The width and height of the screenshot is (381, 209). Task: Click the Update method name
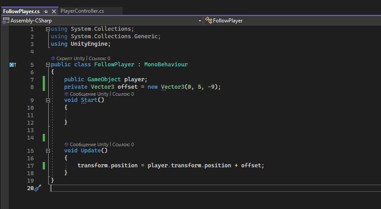point(91,151)
